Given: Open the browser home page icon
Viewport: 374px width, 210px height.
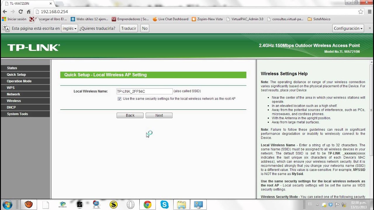Looking at the screenshot, I should 29,12.
